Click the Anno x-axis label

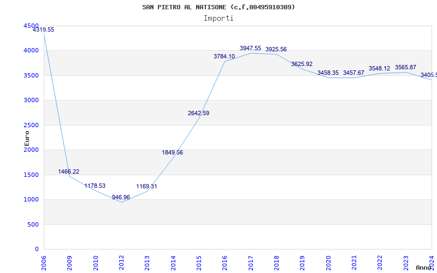pyautogui.click(x=423, y=268)
